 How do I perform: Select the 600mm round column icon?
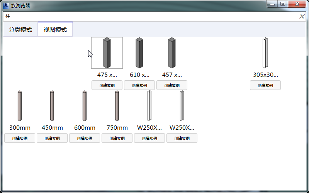tap(85, 106)
